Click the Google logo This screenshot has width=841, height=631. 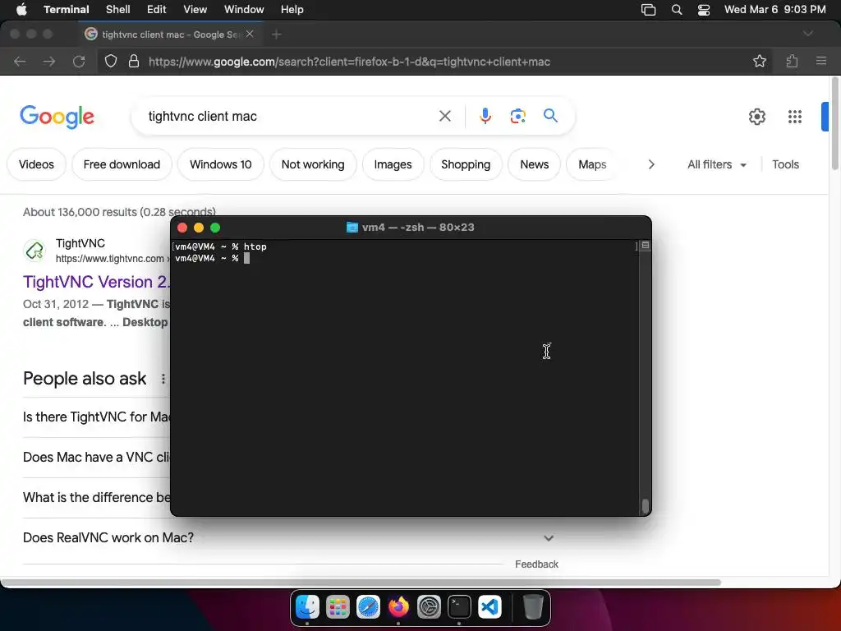tap(57, 117)
